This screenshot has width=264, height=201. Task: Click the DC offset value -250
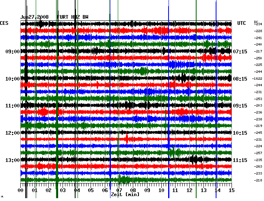click(x=258, y=58)
